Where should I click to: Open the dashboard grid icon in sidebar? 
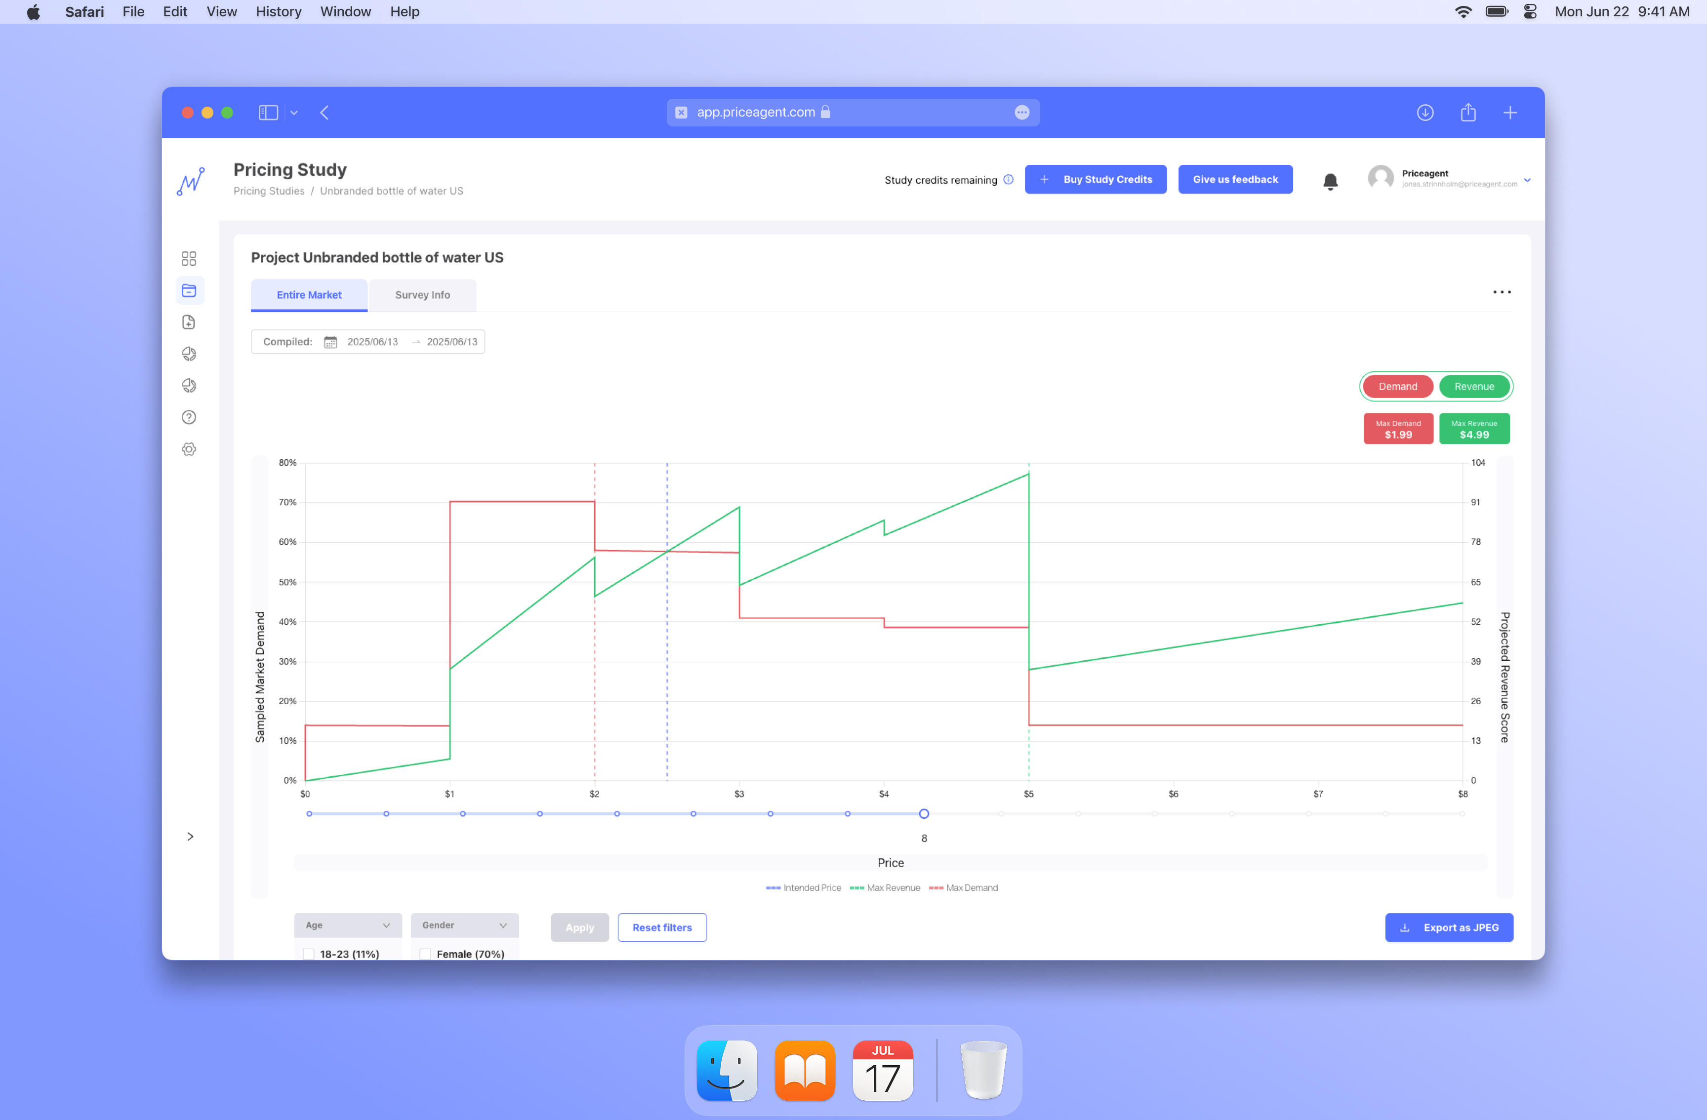189,259
